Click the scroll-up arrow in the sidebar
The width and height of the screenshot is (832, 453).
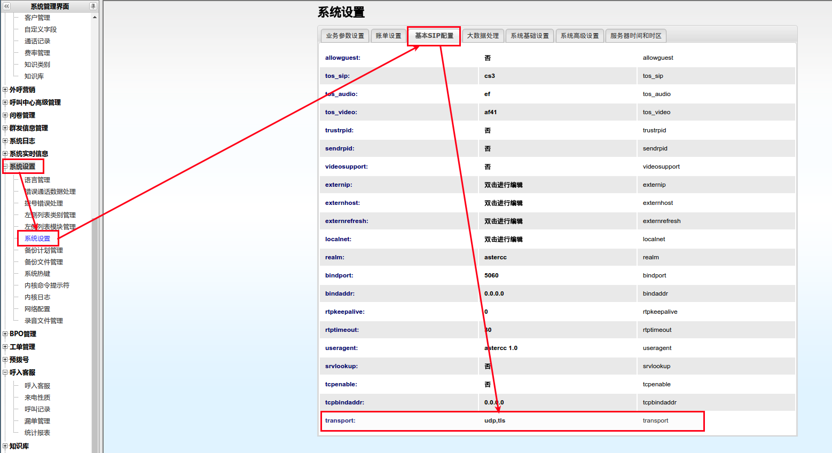pyautogui.click(x=95, y=17)
